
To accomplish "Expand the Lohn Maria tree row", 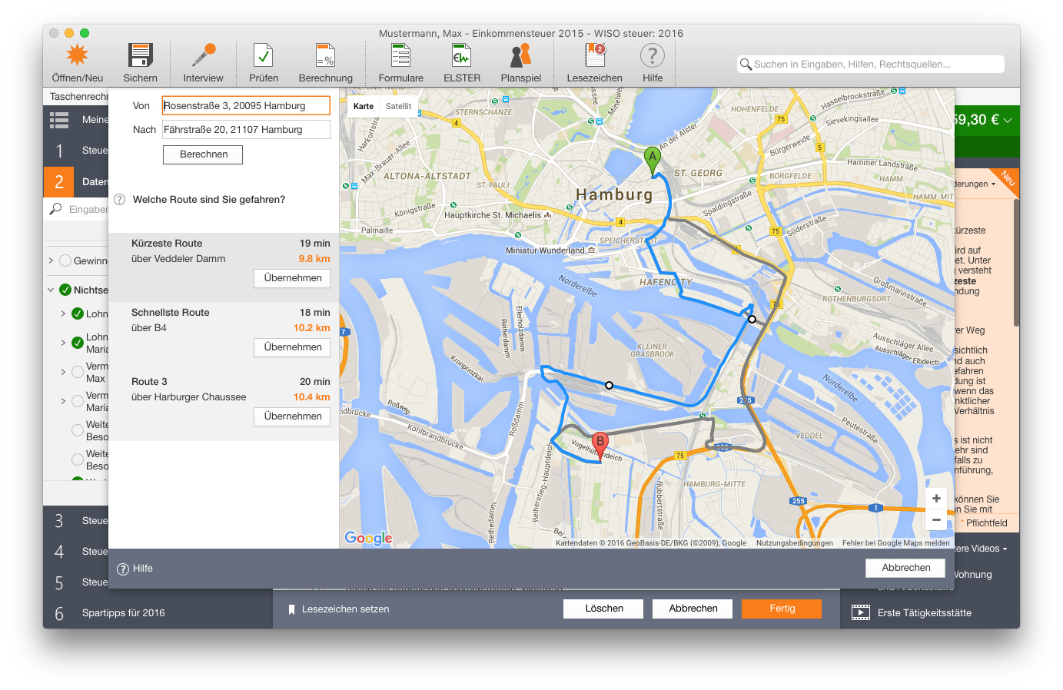I will (x=63, y=343).
